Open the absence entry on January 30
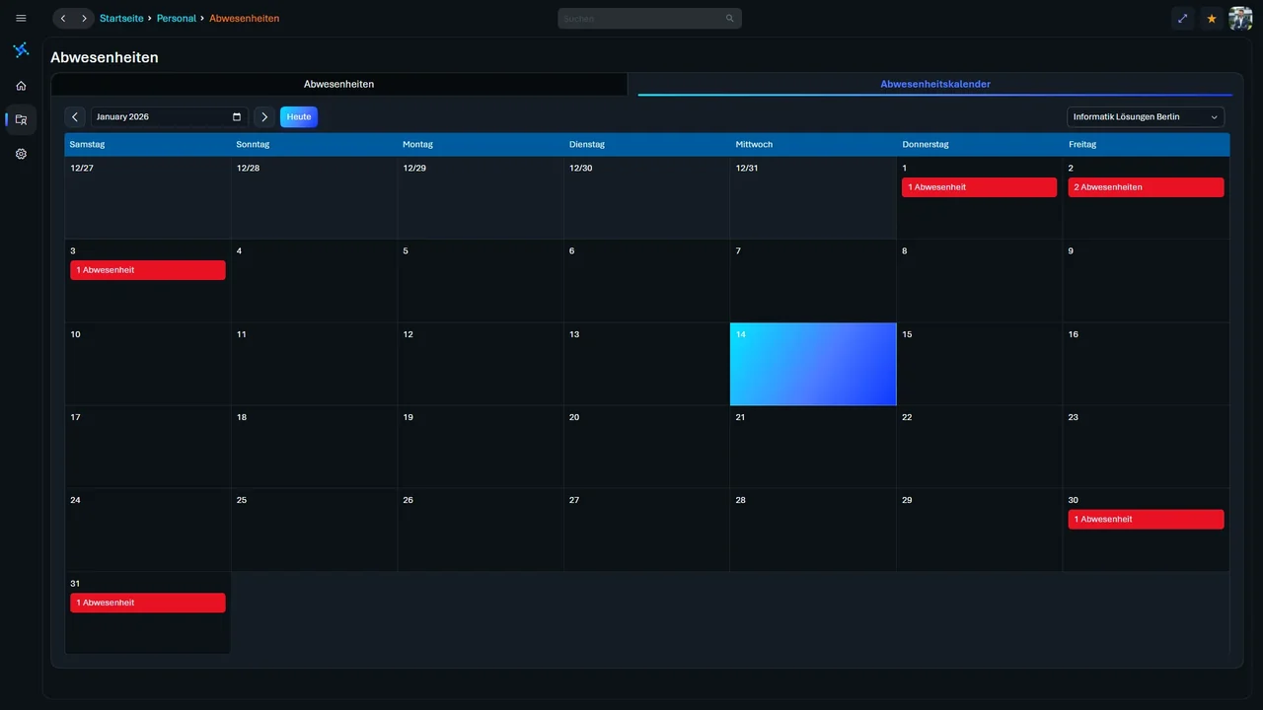This screenshot has width=1263, height=710. tap(1146, 520)
